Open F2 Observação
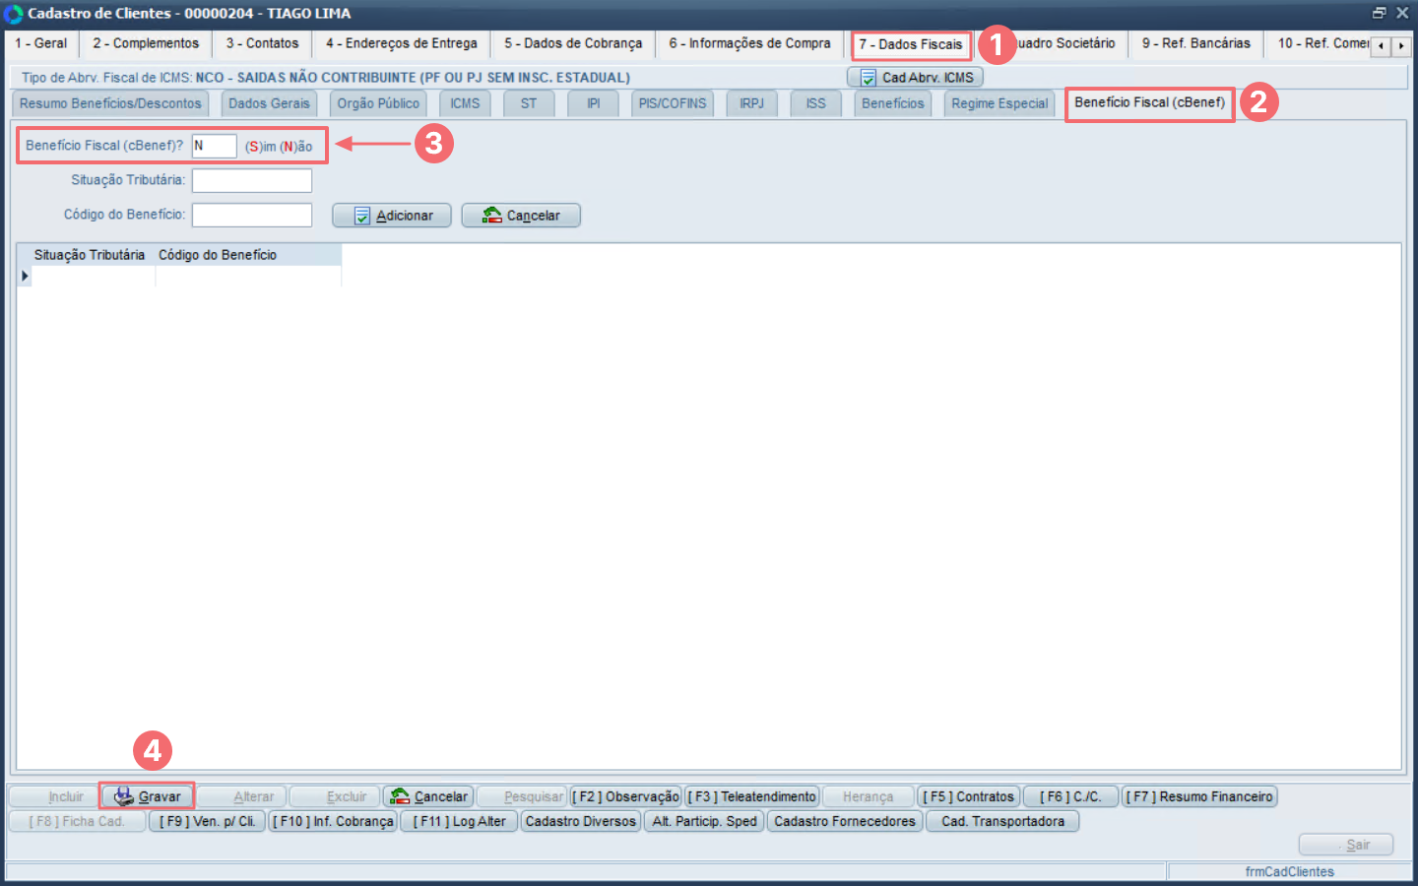 [x=626, y=796]
